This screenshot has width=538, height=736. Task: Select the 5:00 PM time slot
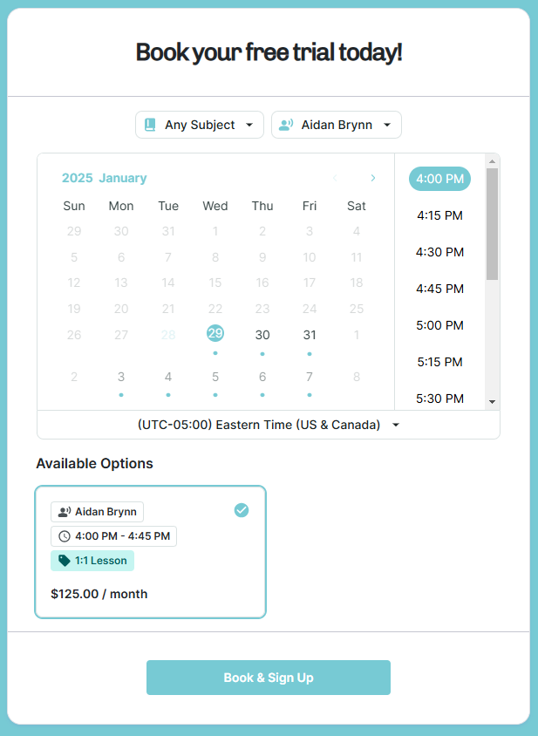439,325
